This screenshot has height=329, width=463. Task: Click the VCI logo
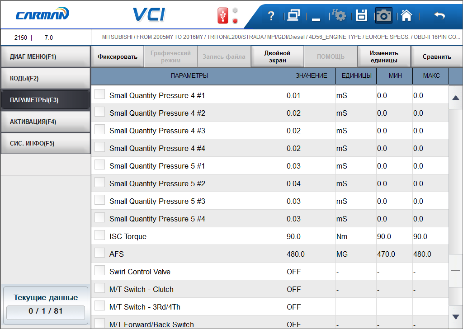click(x=149, y=14)
